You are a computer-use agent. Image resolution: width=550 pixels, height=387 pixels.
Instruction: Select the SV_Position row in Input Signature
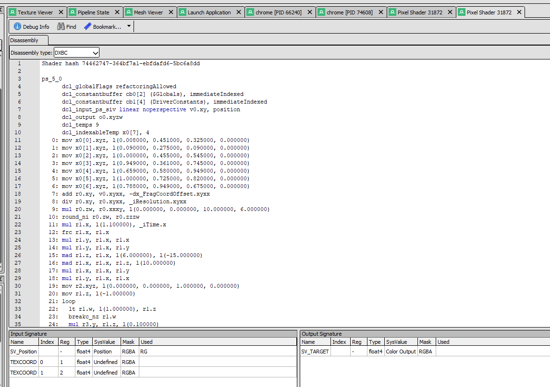pos(153,352)
